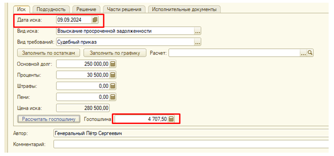Image resolution: width=334 pixels, height=156 pixels.
Task: Click Заполнить по остаткам button
Action: (x=48, y=53)
